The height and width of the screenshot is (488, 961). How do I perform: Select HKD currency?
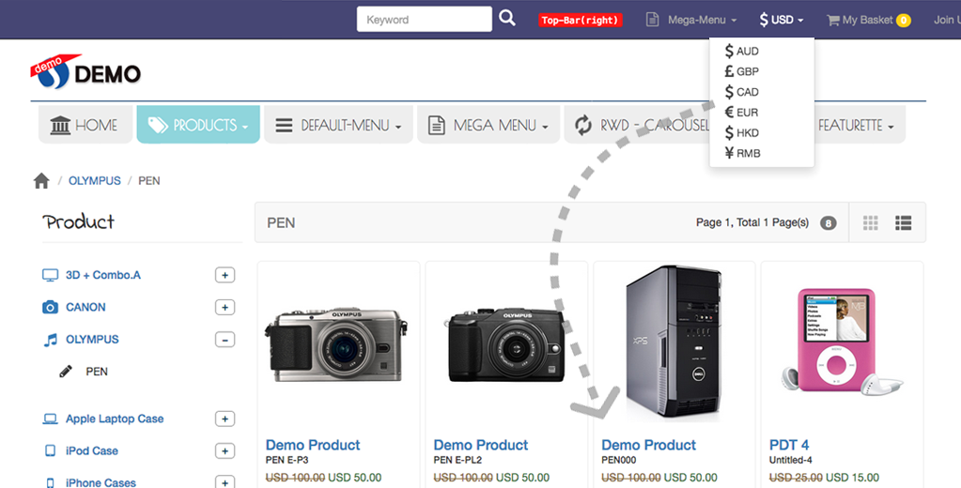click(741, 132)
